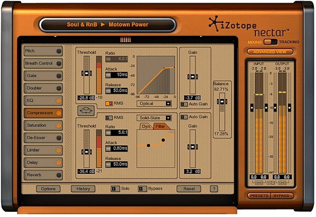This screenshot has height=217, width=316.
Task: Click upper compressor 50.0ms release handle icon
Action: point(108,91)
